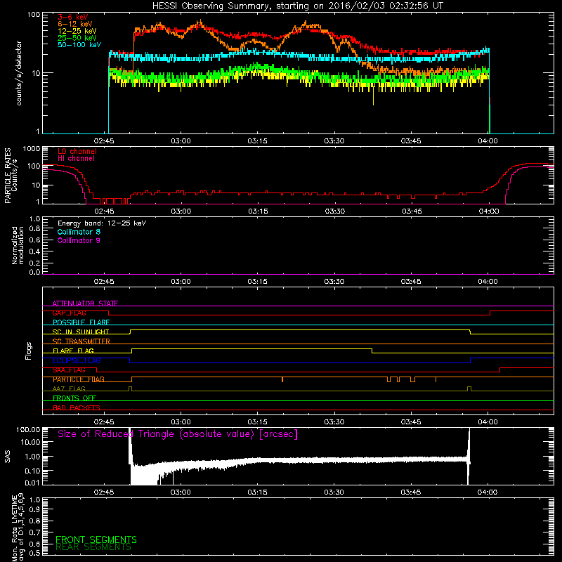The image size is (562, 562).
Task: Select the green FRONTS_OFF label
Action: point(74,398)
